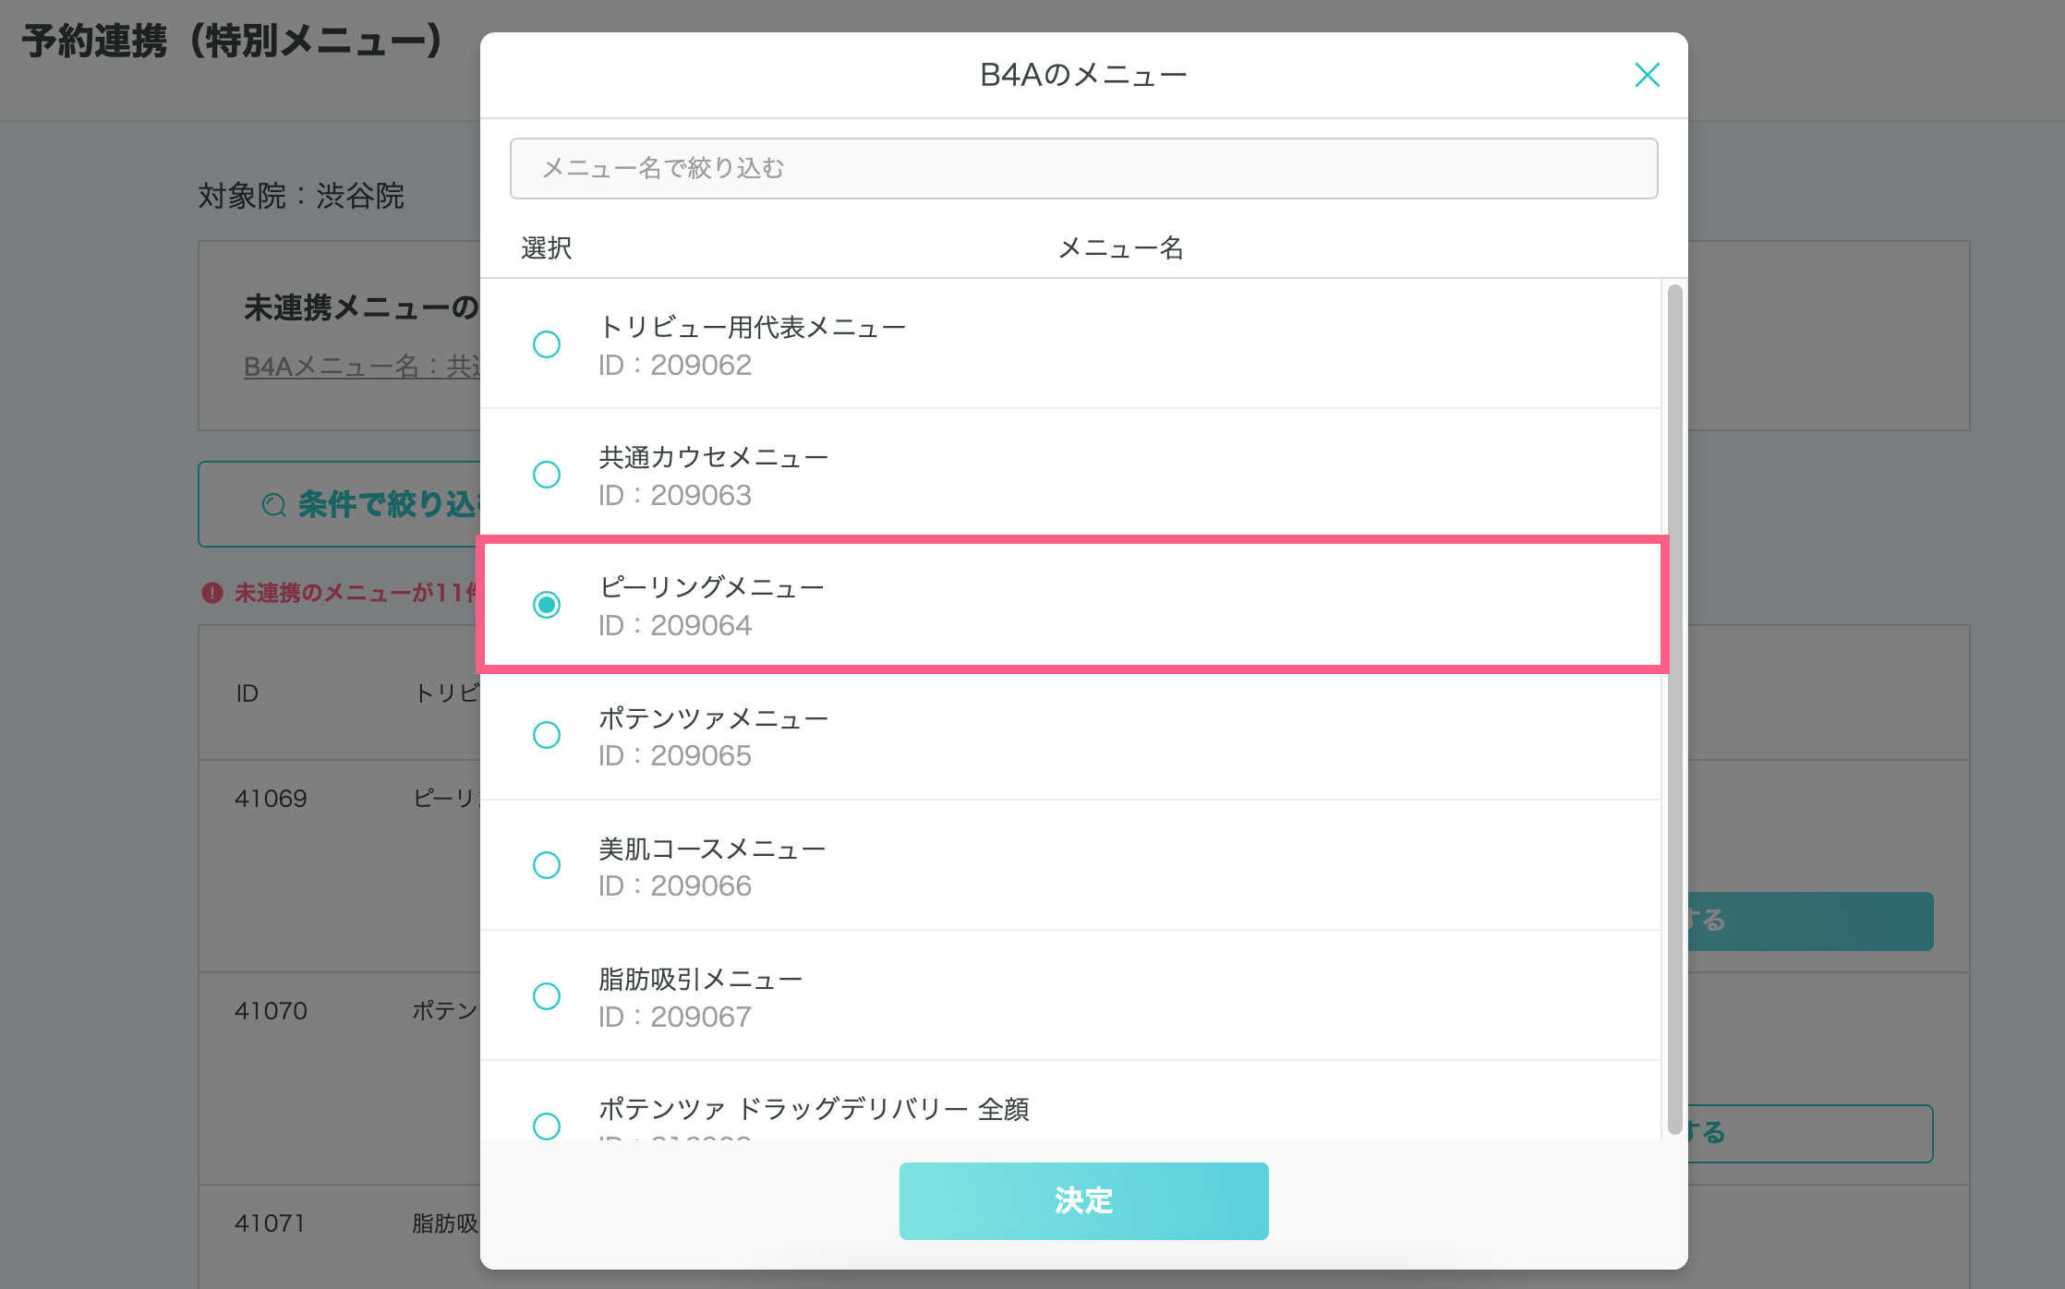Image resolution: width=2065 pixels, height=1289 pixels.
Task: Open the B4Aメニュー名 underlined link
Action: pos(362,367)
